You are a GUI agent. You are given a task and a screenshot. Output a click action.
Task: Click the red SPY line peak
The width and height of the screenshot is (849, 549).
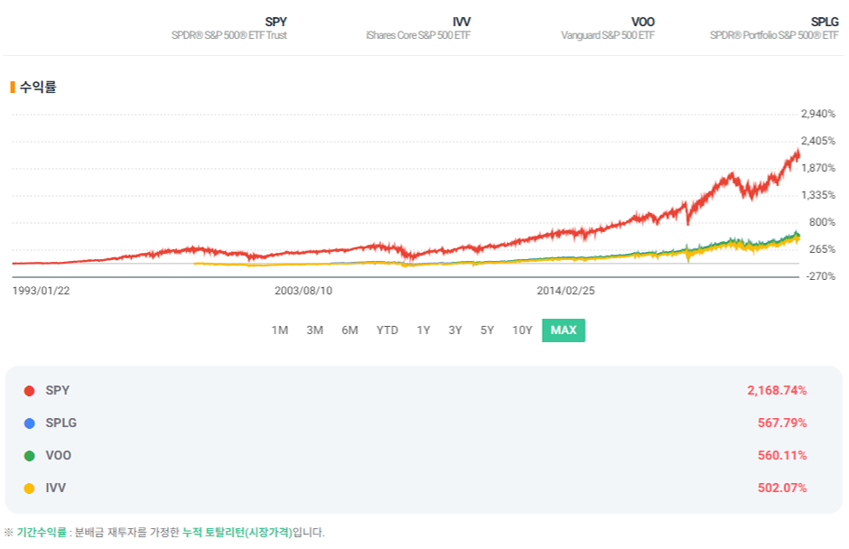[x=798, y=151]
